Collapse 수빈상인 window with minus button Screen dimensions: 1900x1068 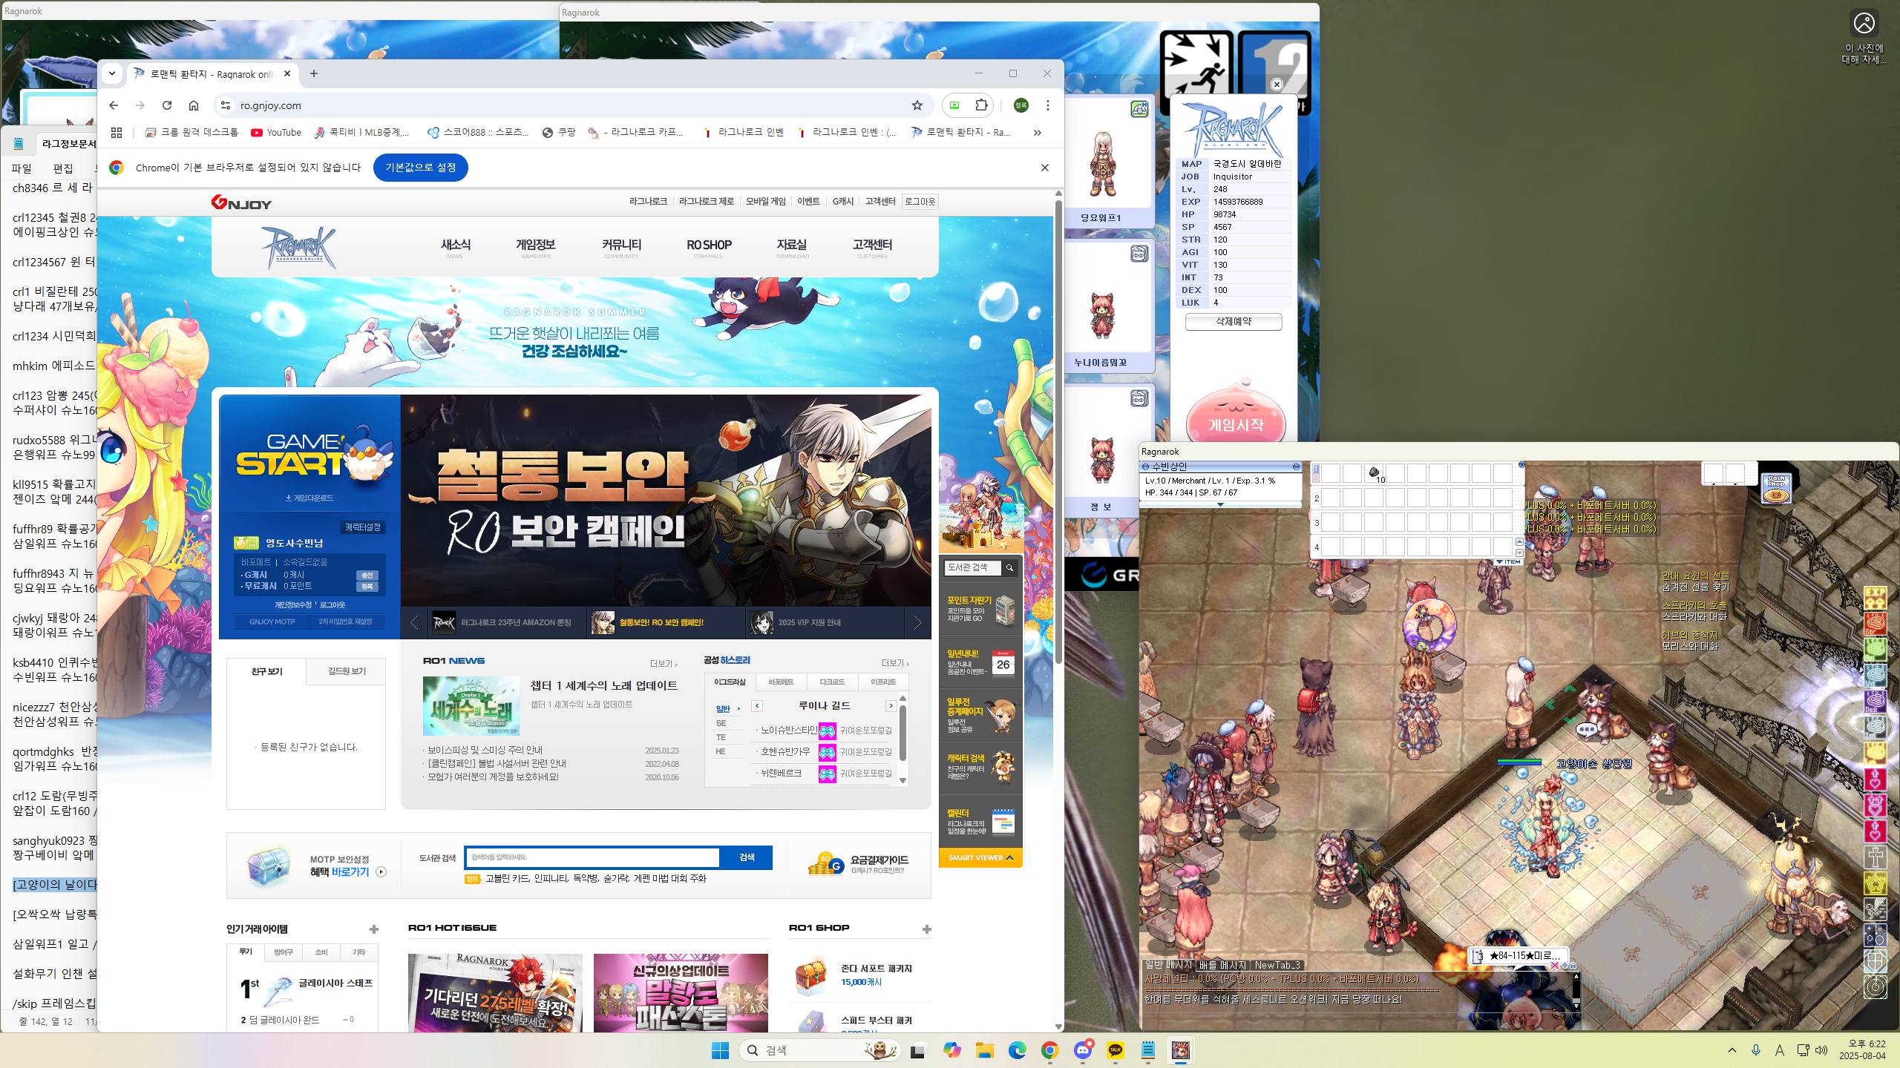1296,467
